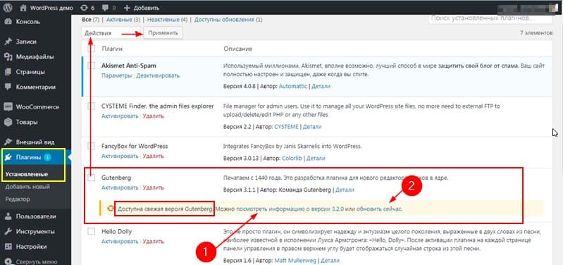563x265 pixels.
Task: Click the Настройки sliders icon
Action: click(x=8, y=247)
